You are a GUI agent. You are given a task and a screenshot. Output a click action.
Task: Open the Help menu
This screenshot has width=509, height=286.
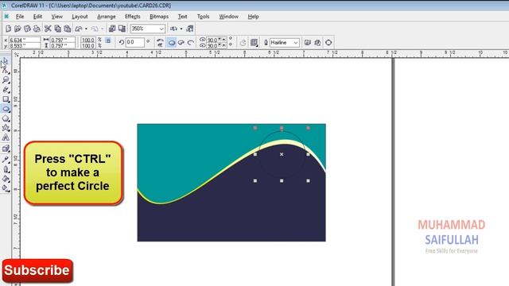pyautogui.click(x=253, y=16)
